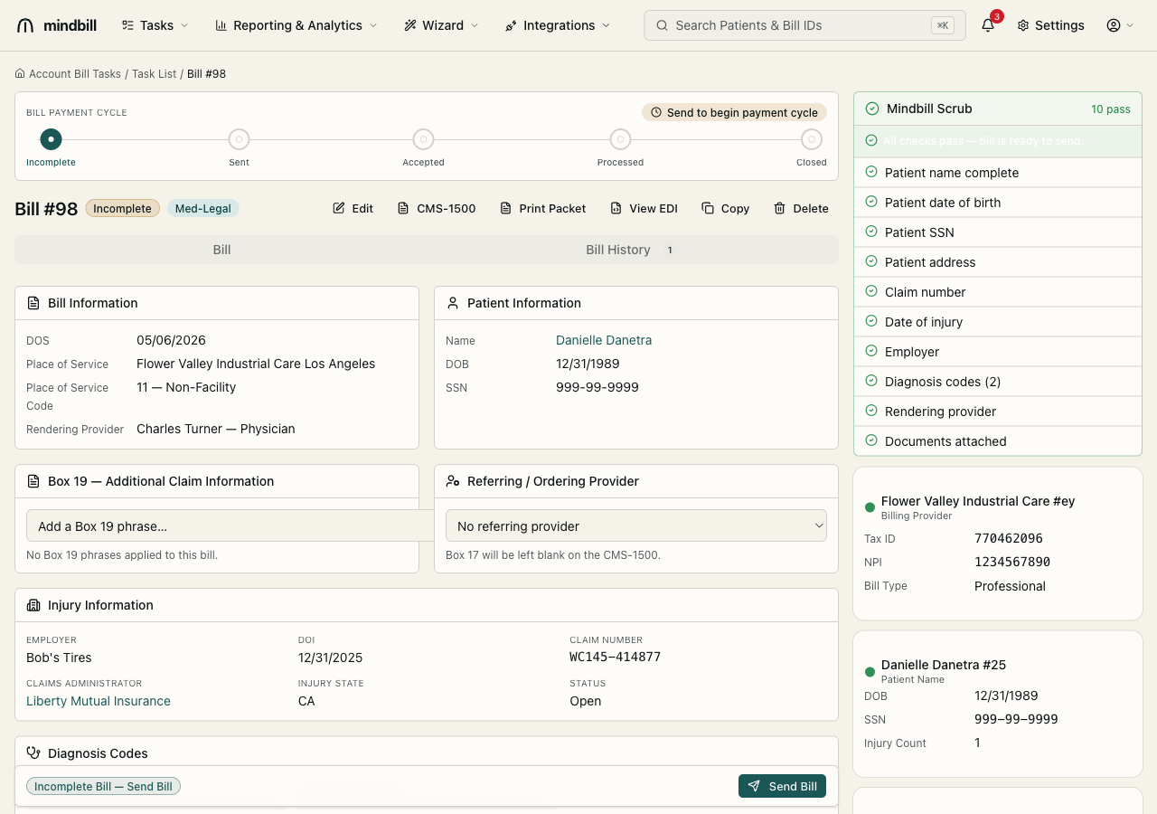Click the Claim number pass check icon
The width and height of the screenshot is (1157, 814).
click(871, 291)
